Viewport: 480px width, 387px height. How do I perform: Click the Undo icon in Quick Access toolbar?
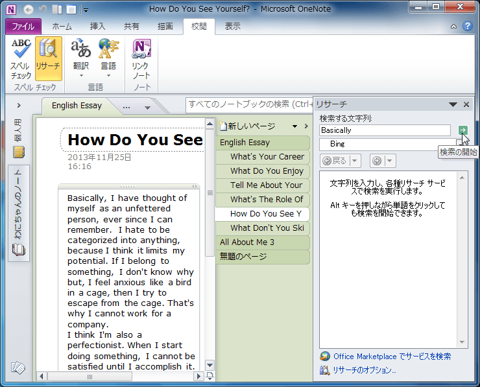43,10
